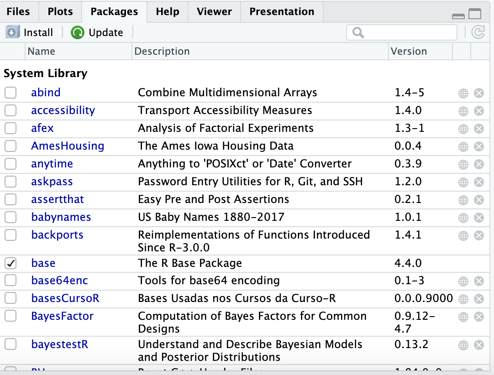494x375 pixels.
Task: Load the AmesHousing package checkbox
Action: point(11,146)
